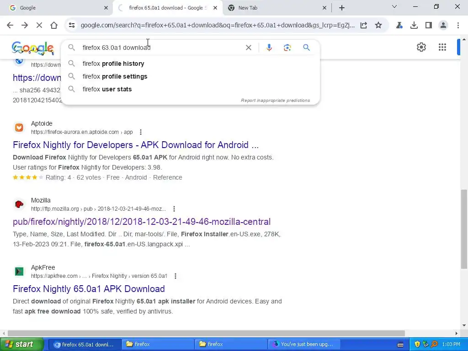Click the scroll down arrow

pyautogui.click(x=464, y=325)
